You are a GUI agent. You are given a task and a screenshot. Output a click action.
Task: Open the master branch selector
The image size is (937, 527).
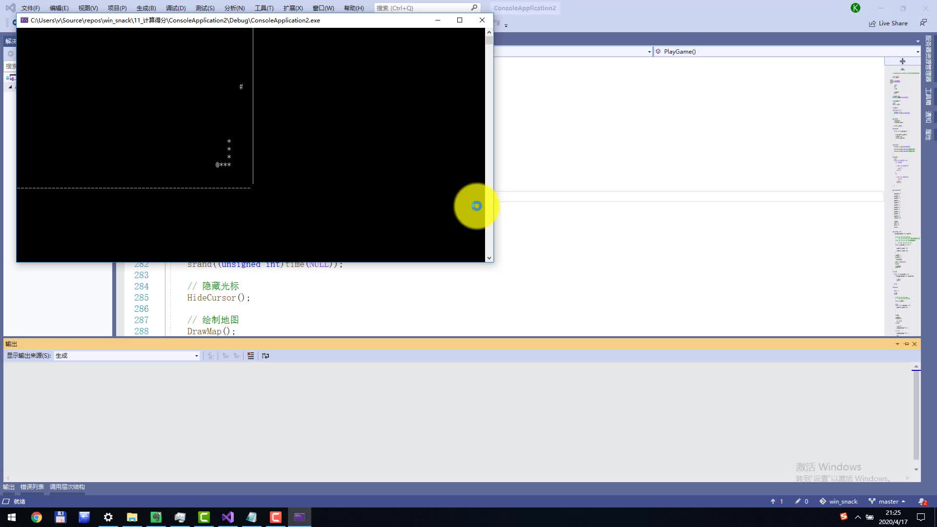887,502
